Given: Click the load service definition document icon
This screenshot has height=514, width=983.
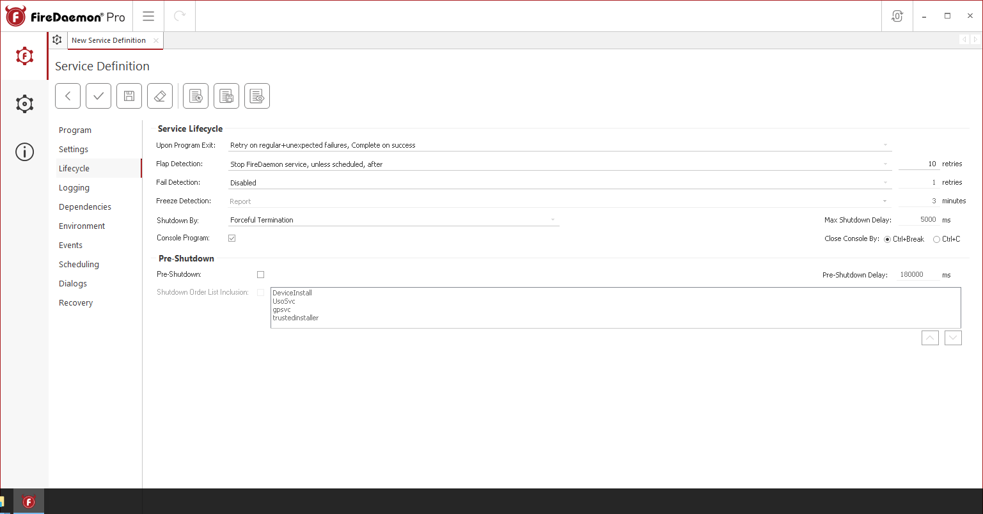Looking at the screenshot, I should (x=196, y=96).
